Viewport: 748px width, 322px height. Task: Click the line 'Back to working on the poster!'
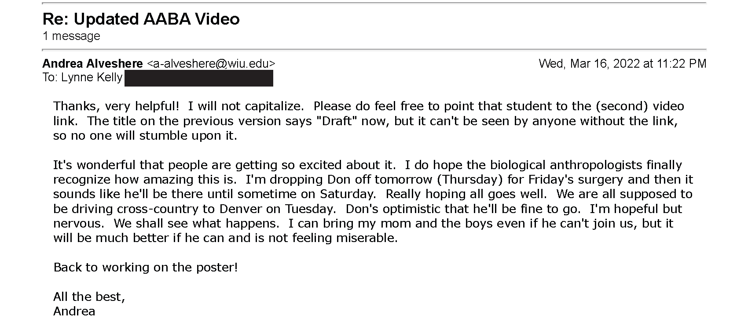click(146, 267)
